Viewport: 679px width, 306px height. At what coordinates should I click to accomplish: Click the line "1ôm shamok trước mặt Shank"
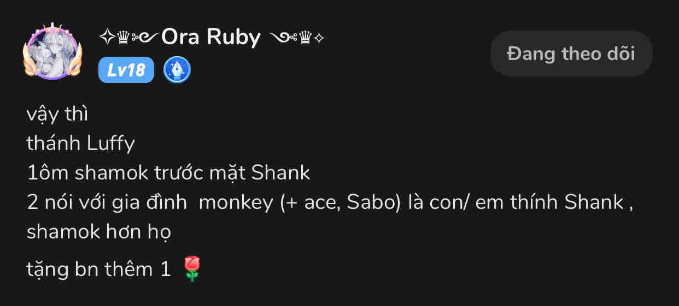tap(168, 173)
